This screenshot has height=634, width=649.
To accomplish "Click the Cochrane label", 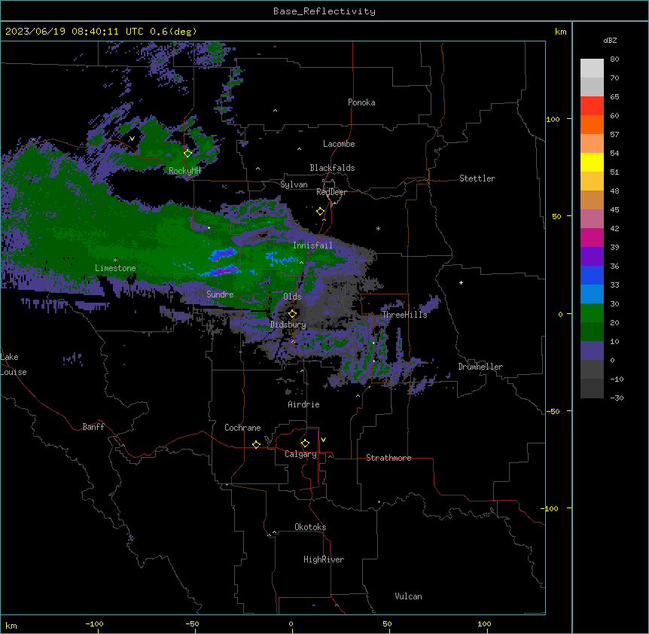I will coord(242,428).
